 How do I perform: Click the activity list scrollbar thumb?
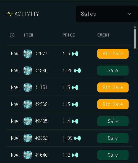135,39
